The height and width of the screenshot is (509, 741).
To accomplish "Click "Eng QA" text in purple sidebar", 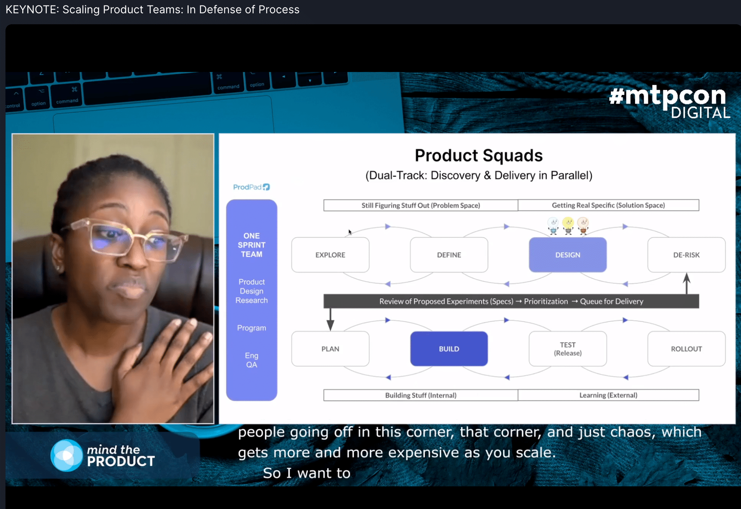I will pos(252,360).
